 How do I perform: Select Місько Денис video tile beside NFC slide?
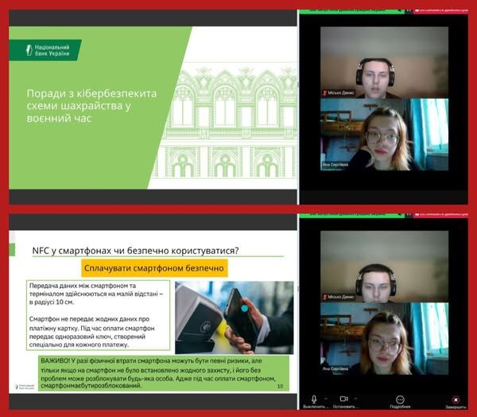click(x=384, y=267)
